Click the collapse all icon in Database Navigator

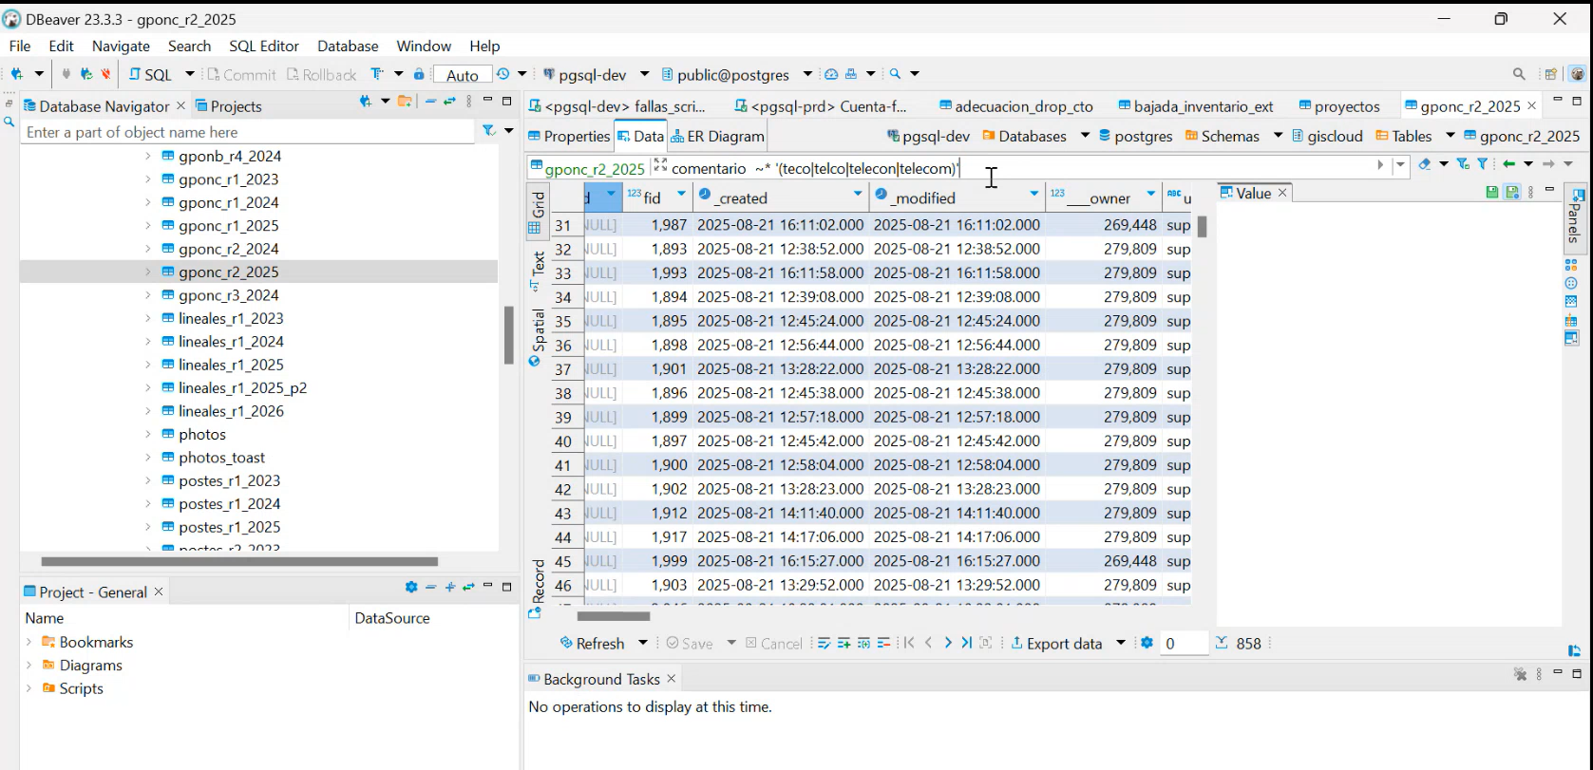tap(430, 102)
